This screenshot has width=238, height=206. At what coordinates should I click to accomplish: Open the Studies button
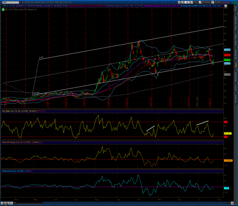pyautogui.click(x=217, y=2)
